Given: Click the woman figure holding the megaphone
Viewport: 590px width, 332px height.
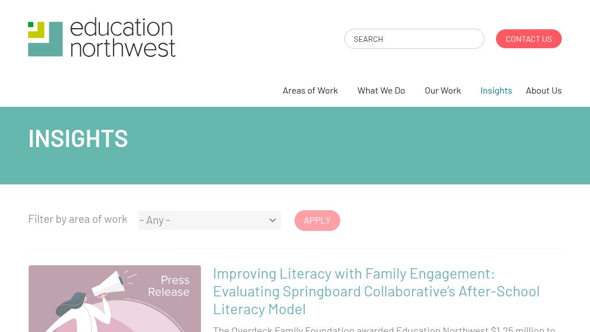Looking at the screenshot, I should tap(83, 312).
